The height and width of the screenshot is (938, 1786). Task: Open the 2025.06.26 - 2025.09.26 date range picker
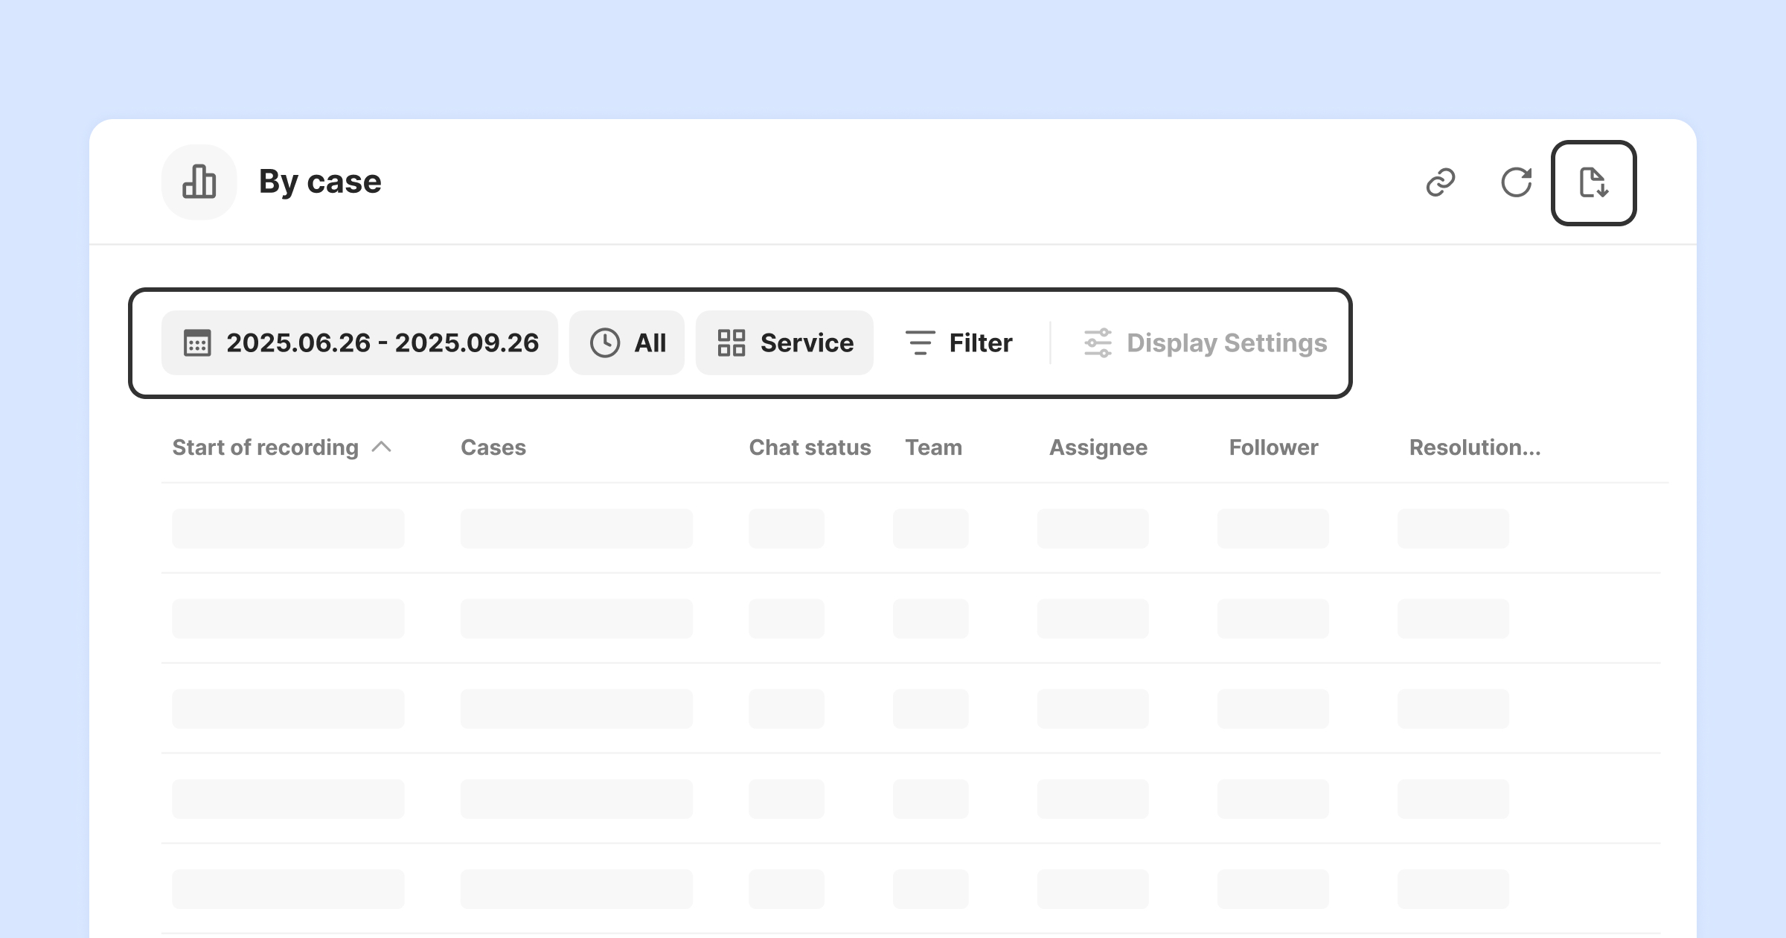(383, 343)
